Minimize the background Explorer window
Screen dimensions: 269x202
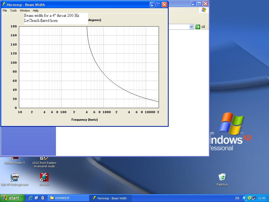pos(193,4)
